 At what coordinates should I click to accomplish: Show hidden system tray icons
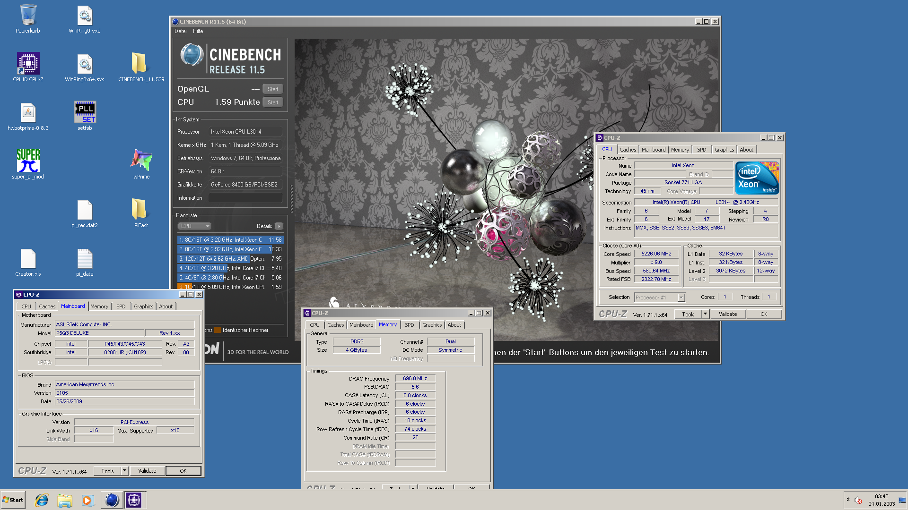[x=848, y=500]
